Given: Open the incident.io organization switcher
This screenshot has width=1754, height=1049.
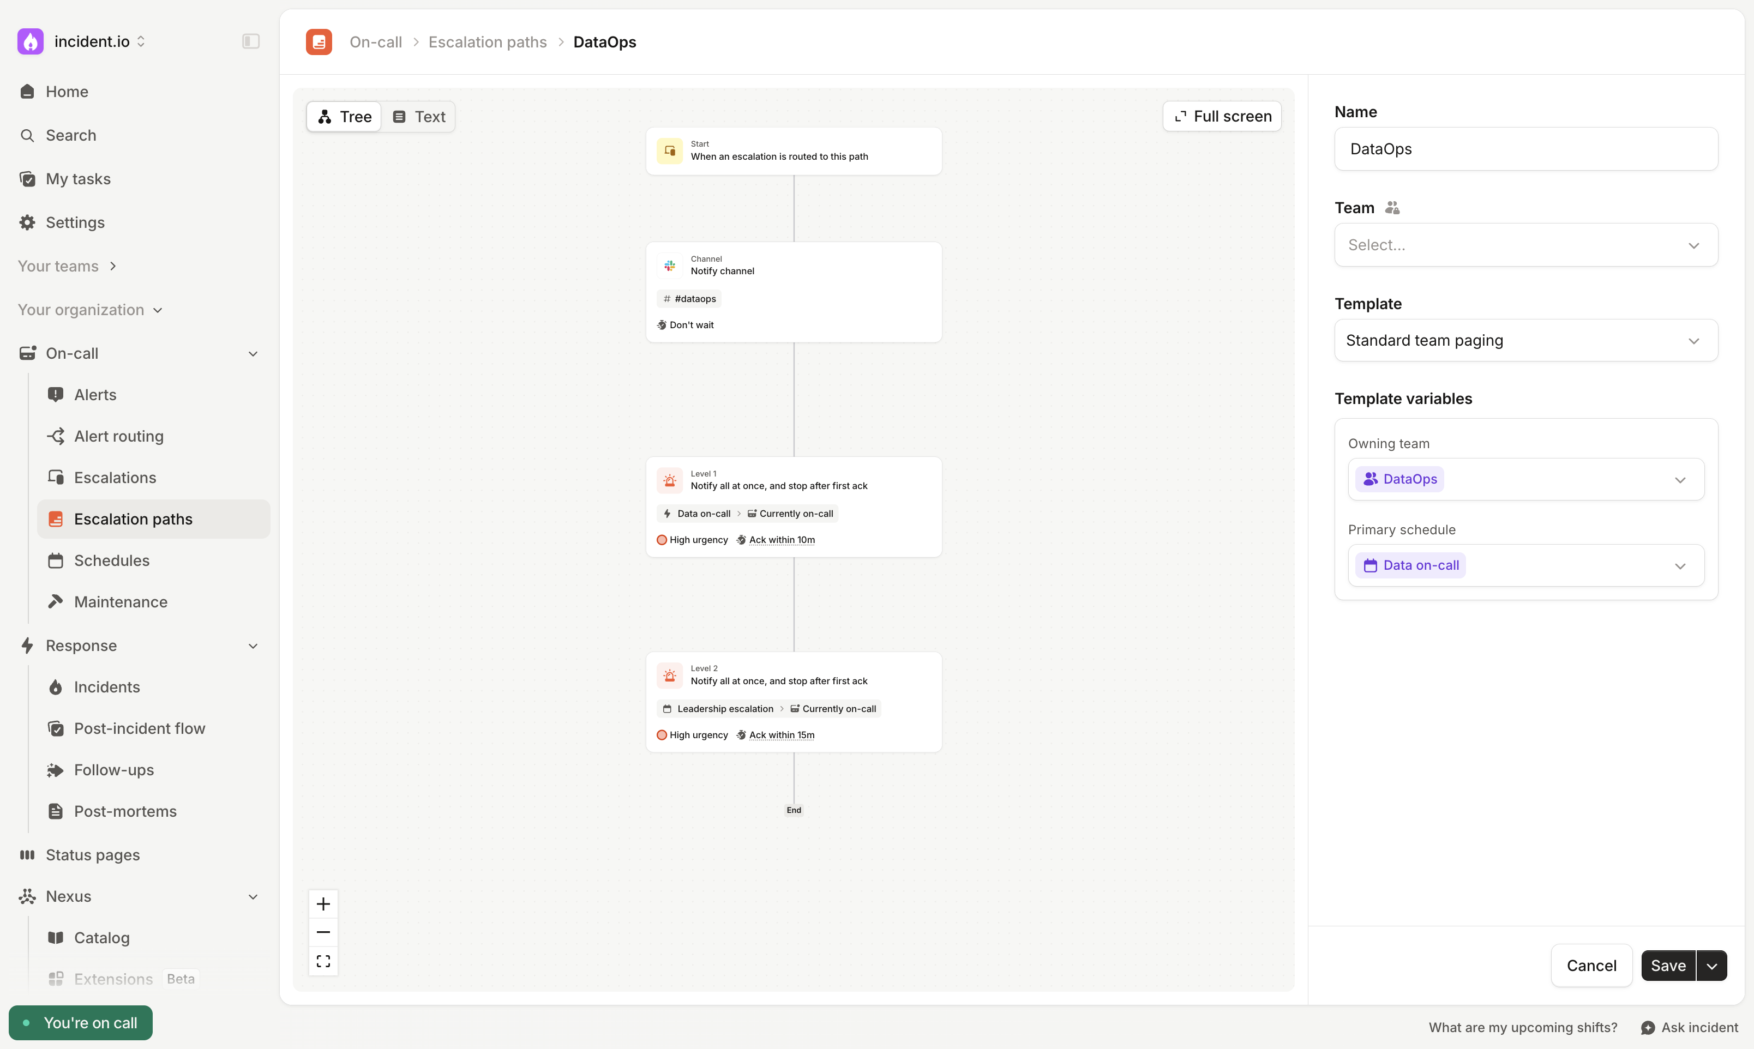Looking at the screenshot, I should point(100,41).
